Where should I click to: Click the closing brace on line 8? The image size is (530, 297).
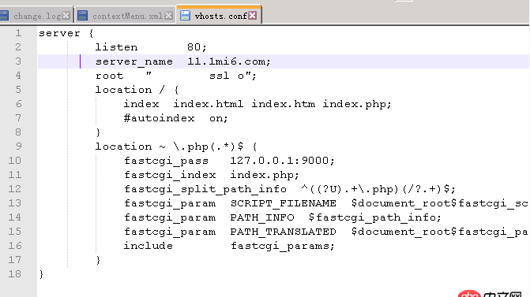(98, 132)
